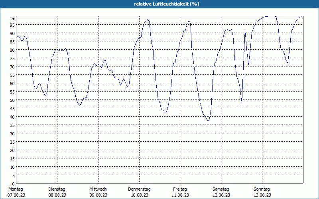The height and width of the screenshot is (199, 319).
Task: Click the '70' y-axis tick label
Action: (x=12, y=67)
